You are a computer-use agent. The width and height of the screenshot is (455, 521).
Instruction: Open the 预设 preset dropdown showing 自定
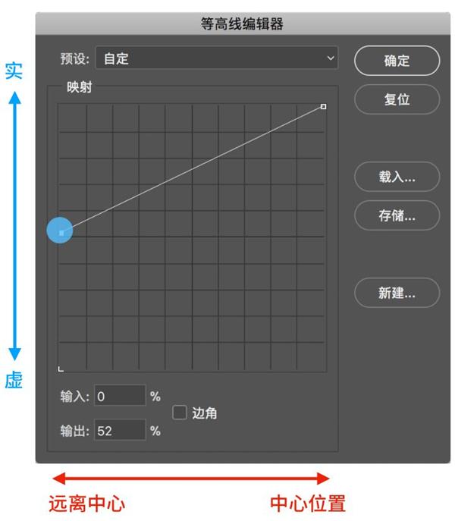pos(217,58)
